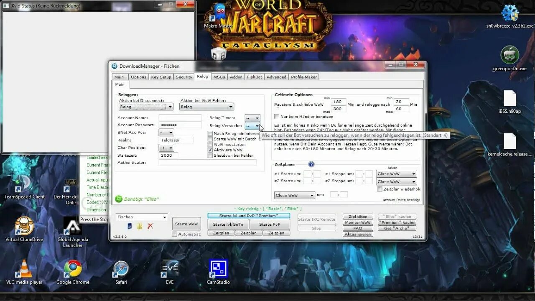Toggle Automatisc checkbox under Starte WoW

[x=175, y=234]
